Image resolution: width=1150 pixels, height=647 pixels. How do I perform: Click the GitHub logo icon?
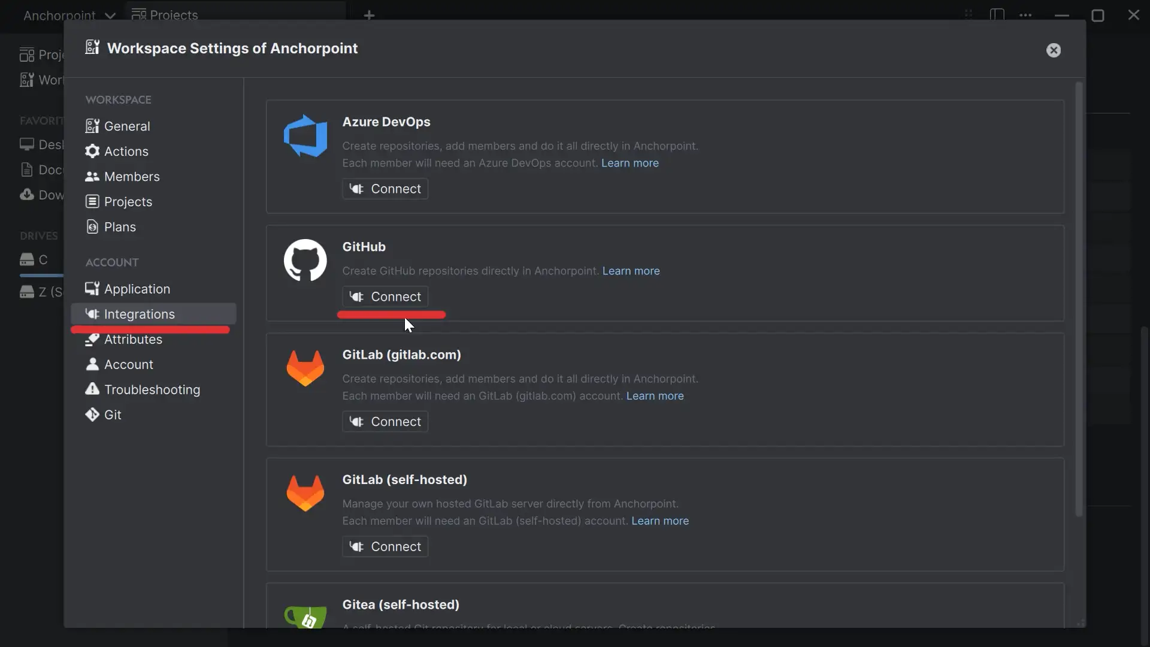click(305, 261)
